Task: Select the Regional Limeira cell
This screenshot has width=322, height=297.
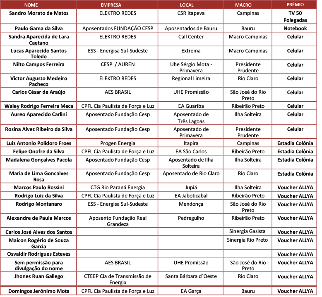Action: [x=191, y=78]
